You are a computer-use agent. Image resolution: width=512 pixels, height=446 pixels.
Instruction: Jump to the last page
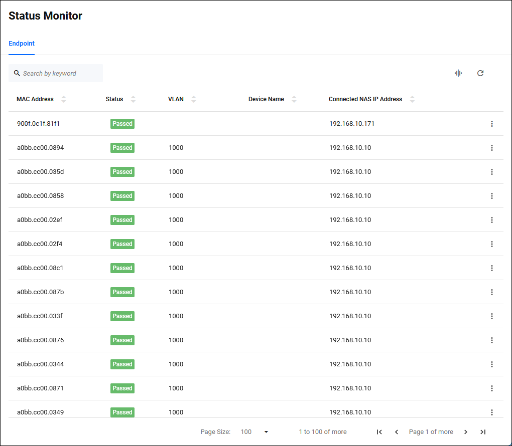[x=483, y=432]
